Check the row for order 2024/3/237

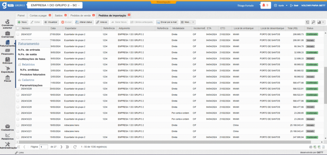tap(18, 34)
